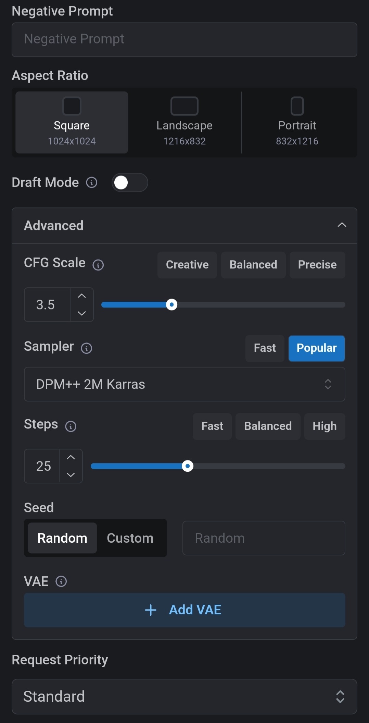Select the Fast sampler filter
Image resolution: width=369 pixels, height=723 pixels.
[x=265, y=348]
